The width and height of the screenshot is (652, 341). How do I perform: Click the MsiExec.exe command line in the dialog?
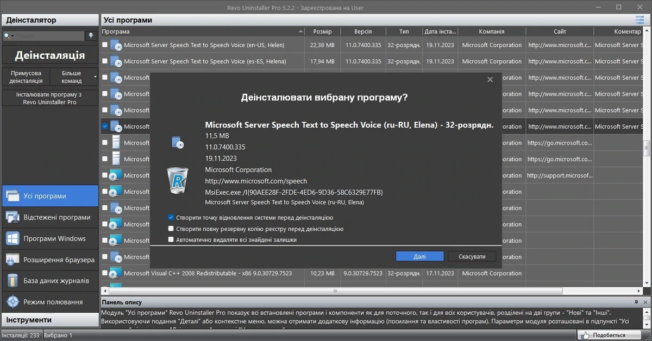[x=294, y=192]
